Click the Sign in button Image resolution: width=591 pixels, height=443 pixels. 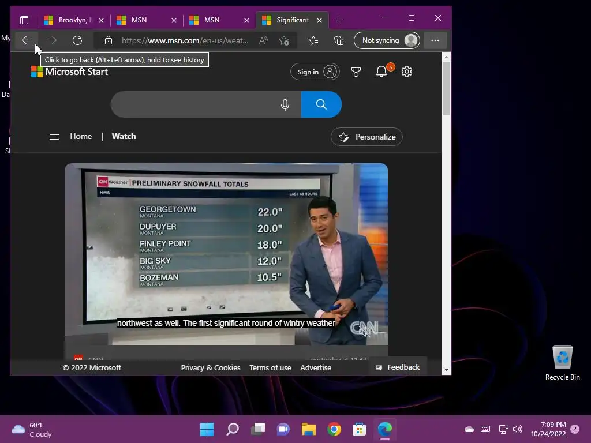click(315, 72)
